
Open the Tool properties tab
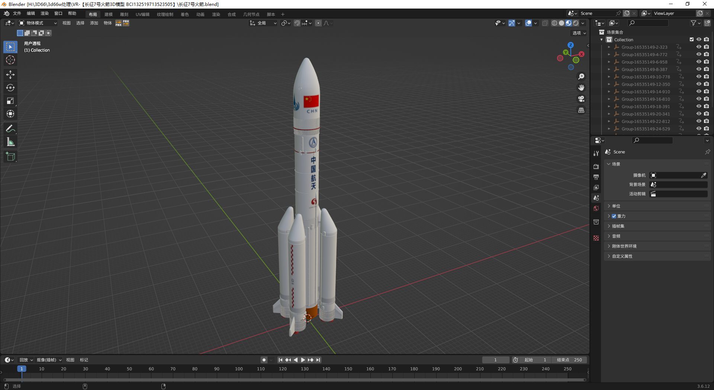pyautogui.click(x=596, y=153)
